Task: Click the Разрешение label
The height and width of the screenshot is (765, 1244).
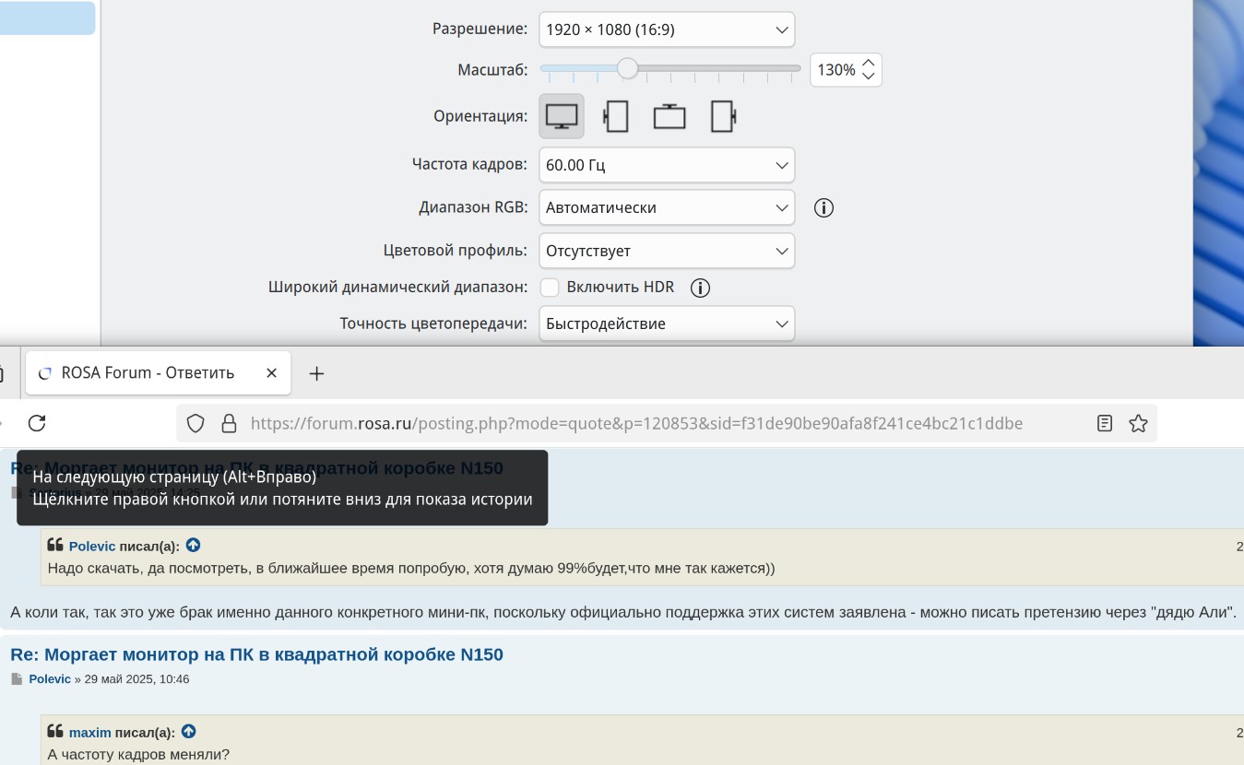Action: point(480,29)
